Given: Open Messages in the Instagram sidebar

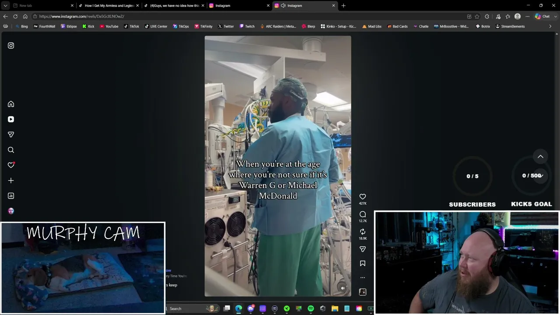Looking at the screenshot, I should 11,135.
